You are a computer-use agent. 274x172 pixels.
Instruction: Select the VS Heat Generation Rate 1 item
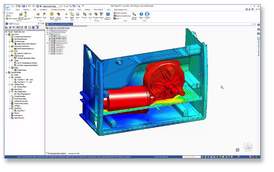(x=26, y=58)
